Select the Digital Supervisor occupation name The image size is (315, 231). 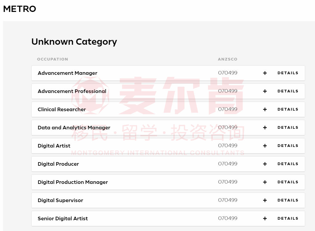[x=60, y=201]
